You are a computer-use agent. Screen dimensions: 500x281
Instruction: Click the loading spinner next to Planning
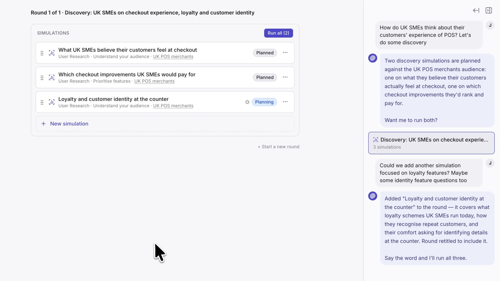[247, 102]
